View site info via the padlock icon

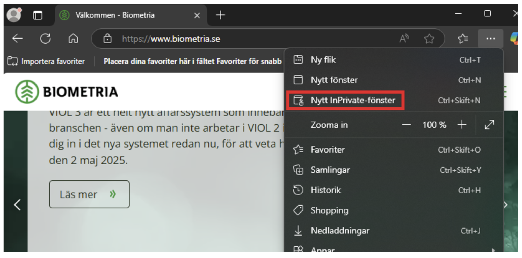pos(107,39)
